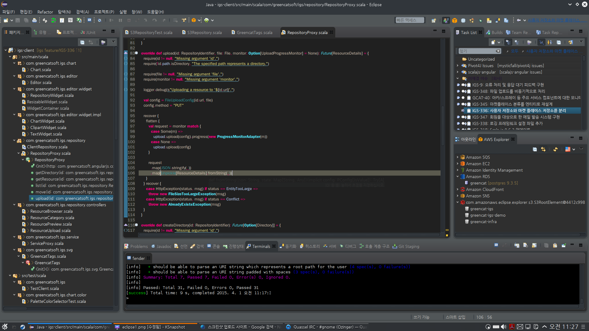Click the New Task icon in Task List
Image resolution: width=589 pixels, height=331 pixels.
coord(493,42)
